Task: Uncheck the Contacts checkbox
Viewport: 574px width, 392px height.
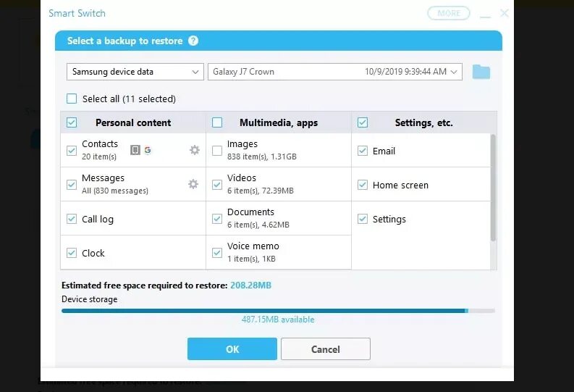Action: (72, 150)
